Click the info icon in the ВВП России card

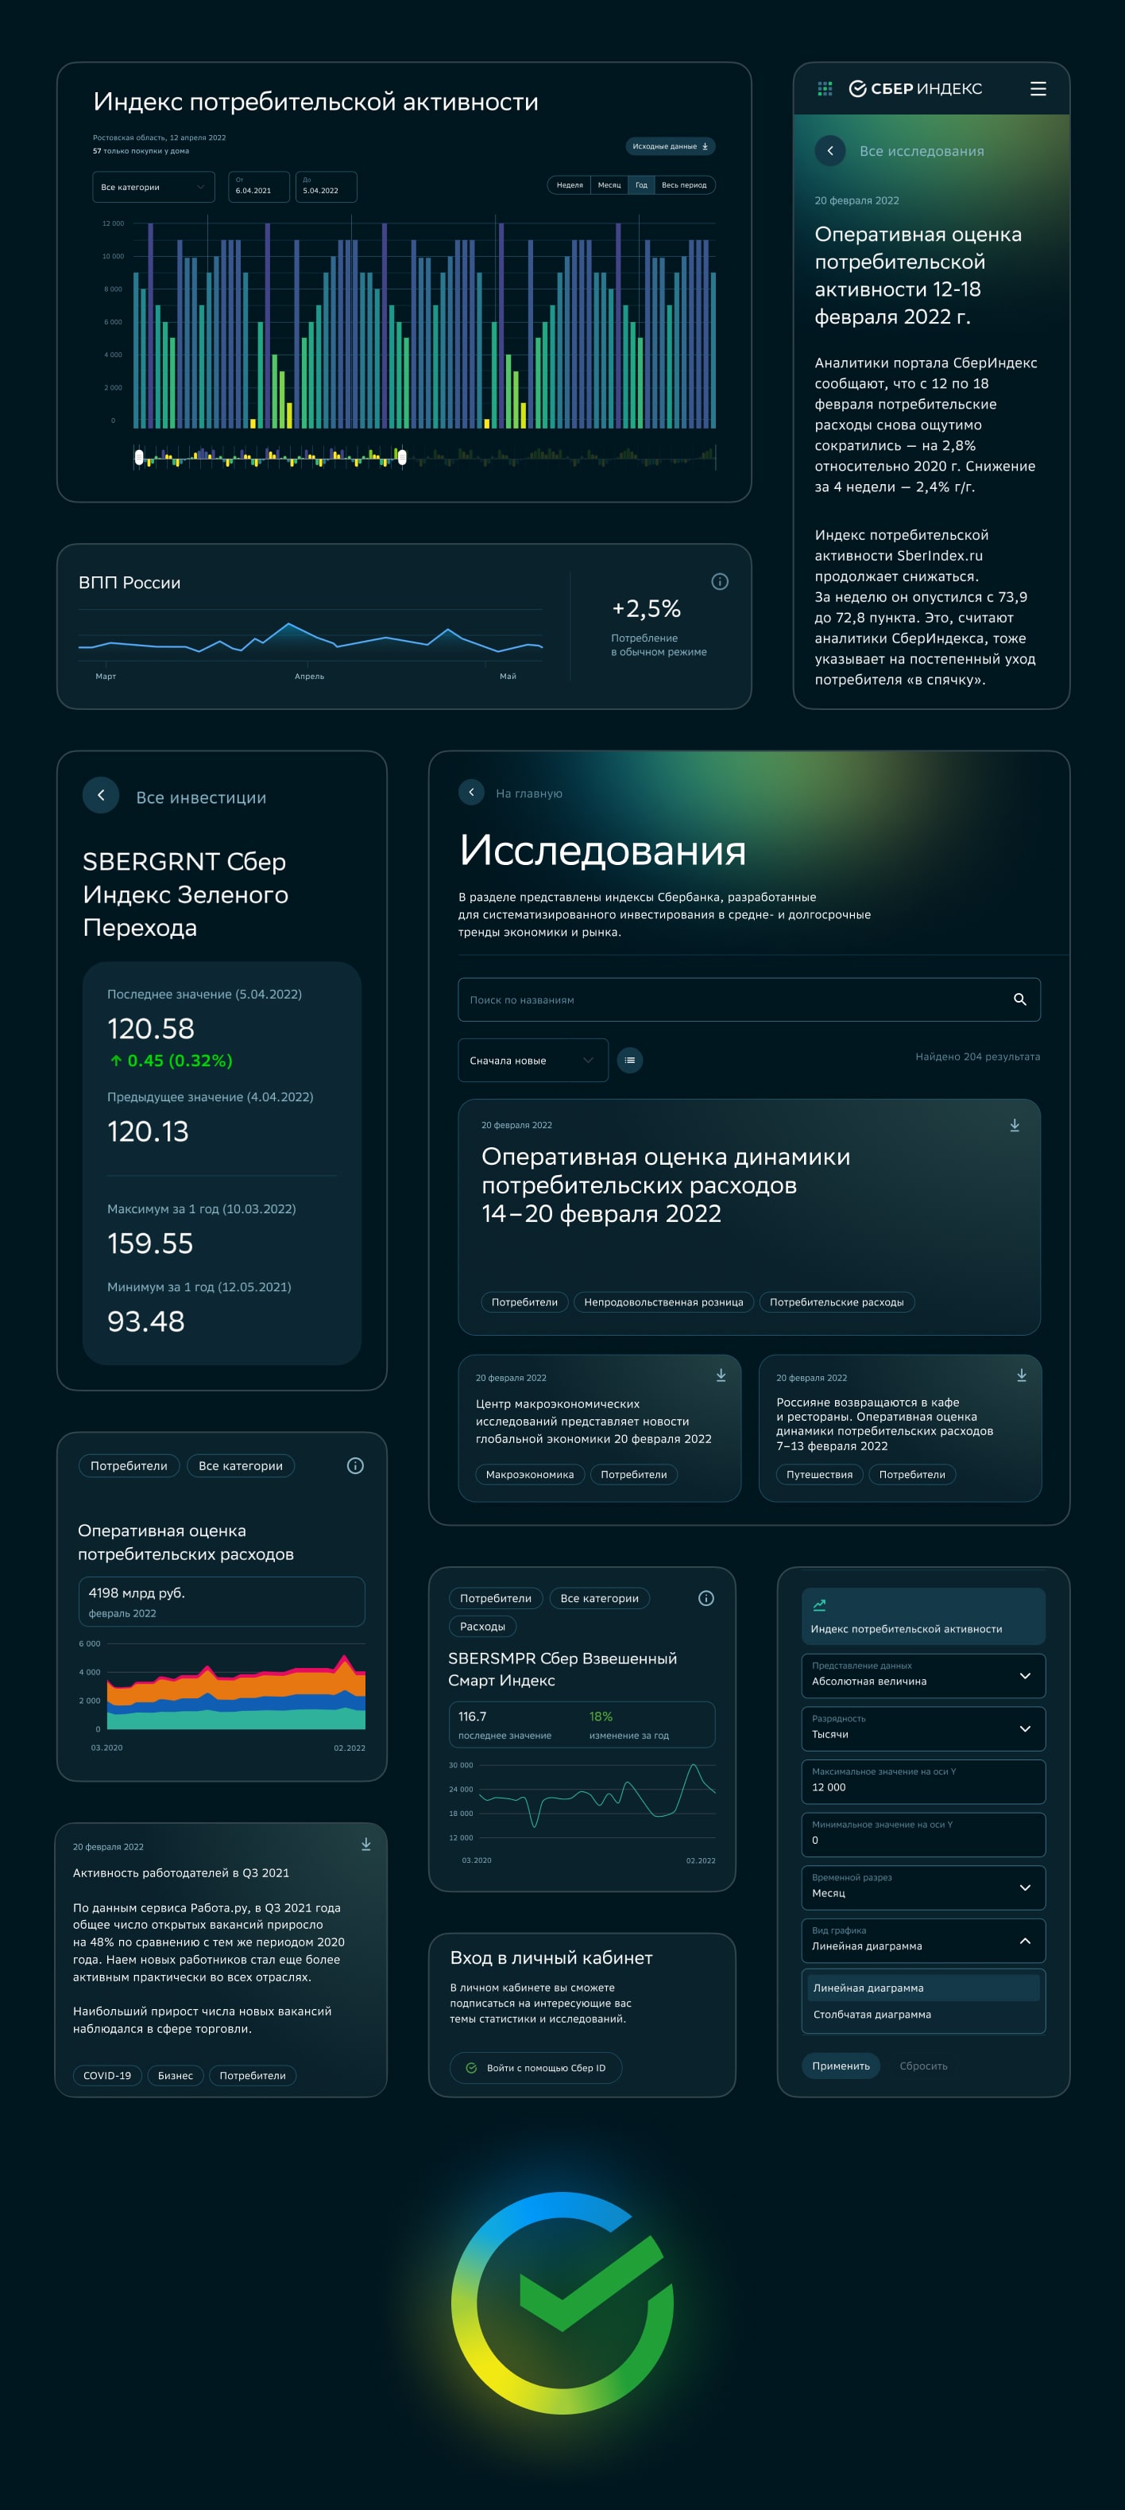(720, 582)
